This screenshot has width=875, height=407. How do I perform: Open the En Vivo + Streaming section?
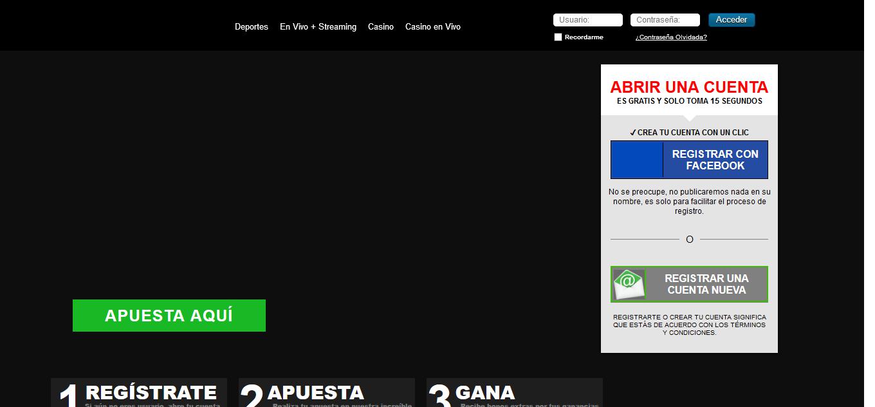(x=318, y=26)
